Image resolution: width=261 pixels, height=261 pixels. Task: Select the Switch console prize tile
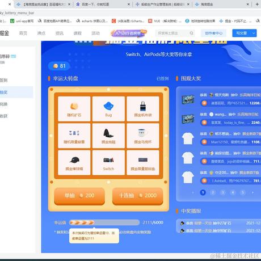point(108,163)
